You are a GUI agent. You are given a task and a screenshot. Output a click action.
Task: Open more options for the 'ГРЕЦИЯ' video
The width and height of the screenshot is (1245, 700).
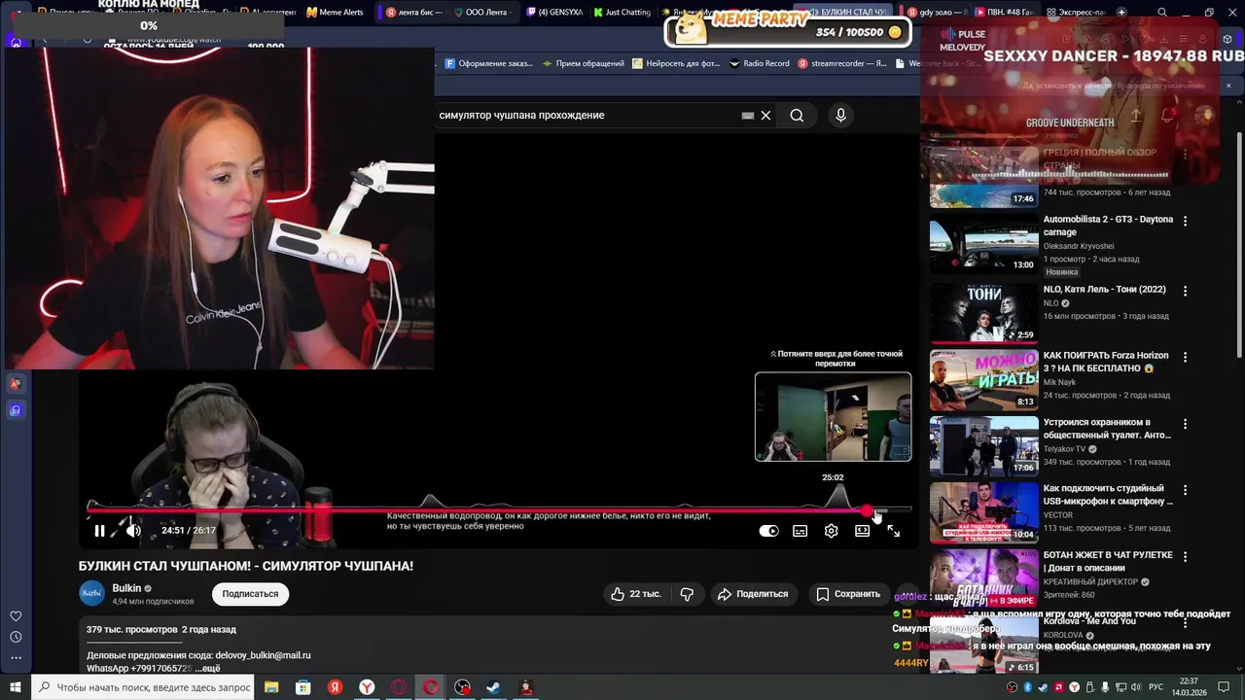1185,155
